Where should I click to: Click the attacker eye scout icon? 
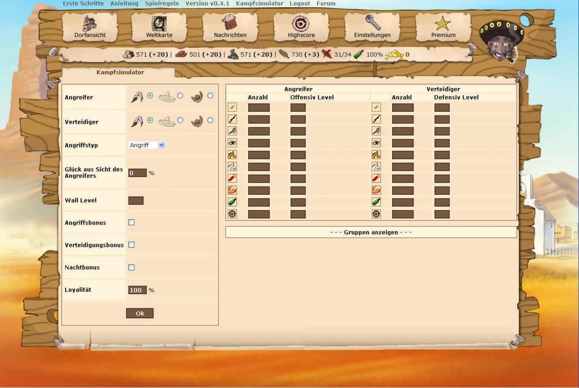coord(232,143)
